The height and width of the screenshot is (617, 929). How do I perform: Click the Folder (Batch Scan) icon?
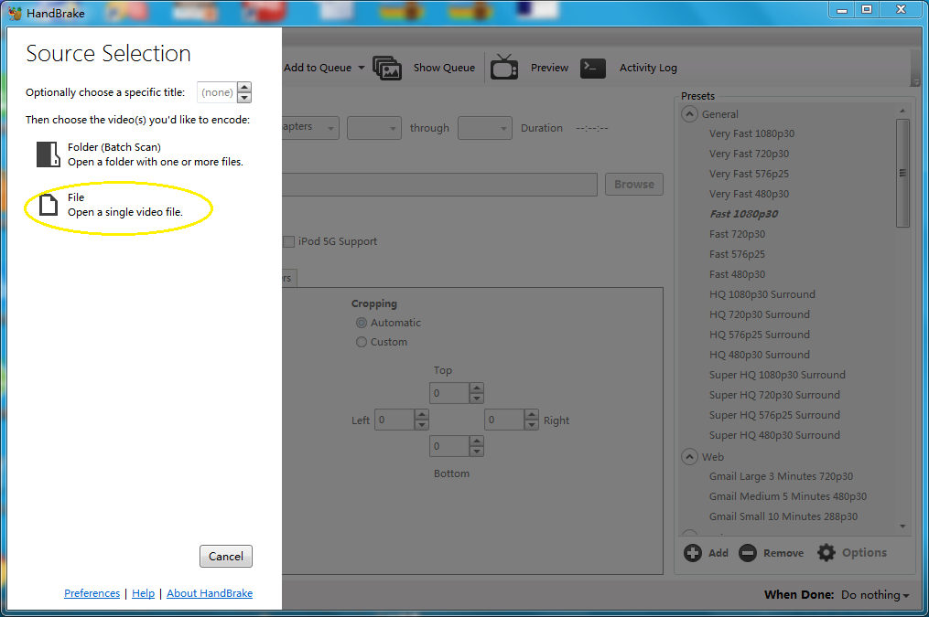click(x=48, y=154)
